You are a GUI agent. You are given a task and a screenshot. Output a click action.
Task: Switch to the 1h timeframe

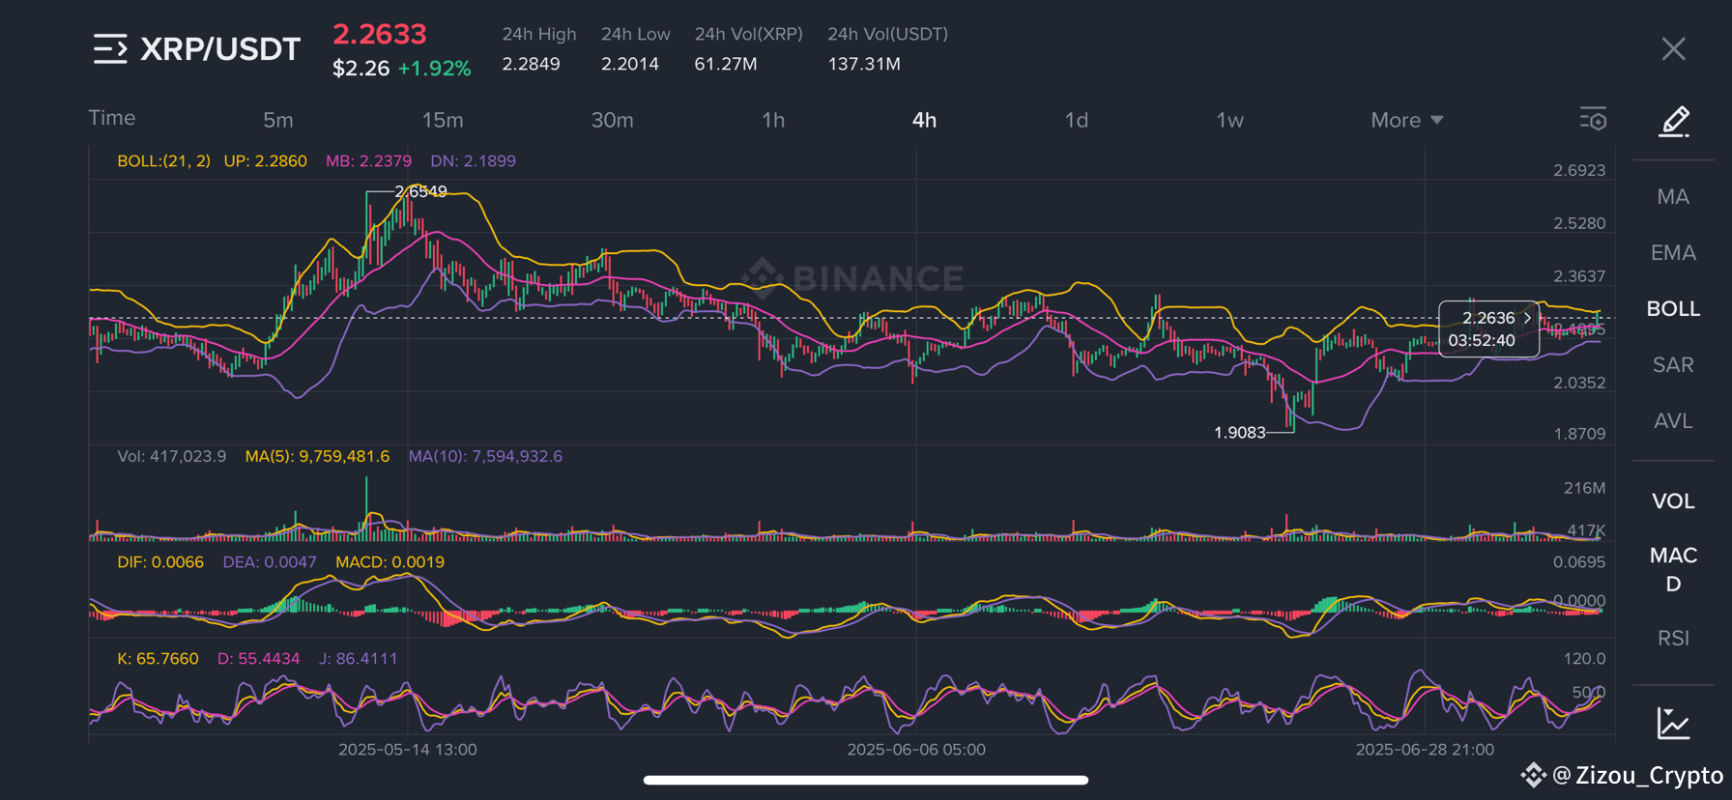(773, 120)
